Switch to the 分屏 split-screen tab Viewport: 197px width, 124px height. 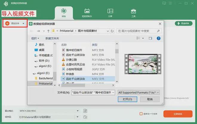pos(110,13)
